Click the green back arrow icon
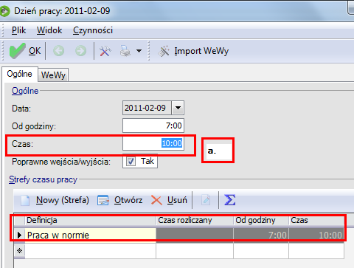This screenshot has width=354, height=268. click(x=59, y=51)
